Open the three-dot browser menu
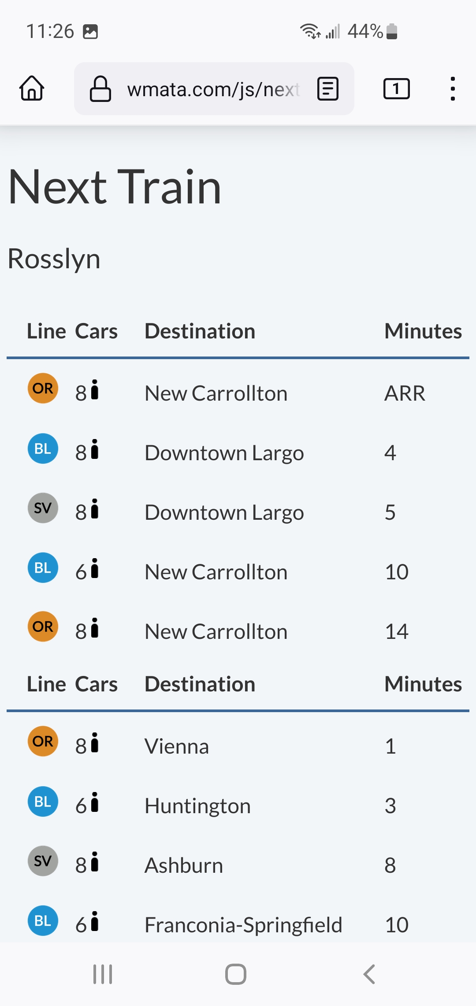Viewport: 476px width, 1006px height. tap(452, 89)
